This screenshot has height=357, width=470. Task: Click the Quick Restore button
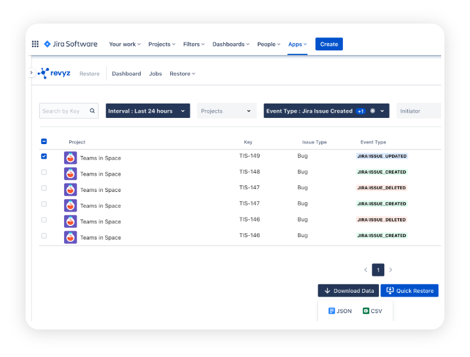tap(409, 291)
